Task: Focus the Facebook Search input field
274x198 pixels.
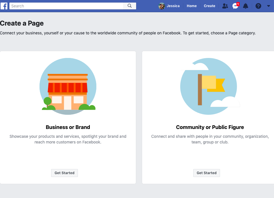Action: click(66, 6)
